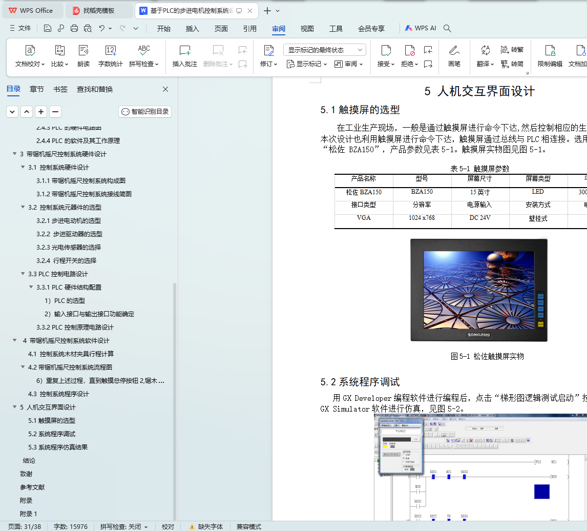
Task: Open 字数统计 word count
Action: coord(111,56)
